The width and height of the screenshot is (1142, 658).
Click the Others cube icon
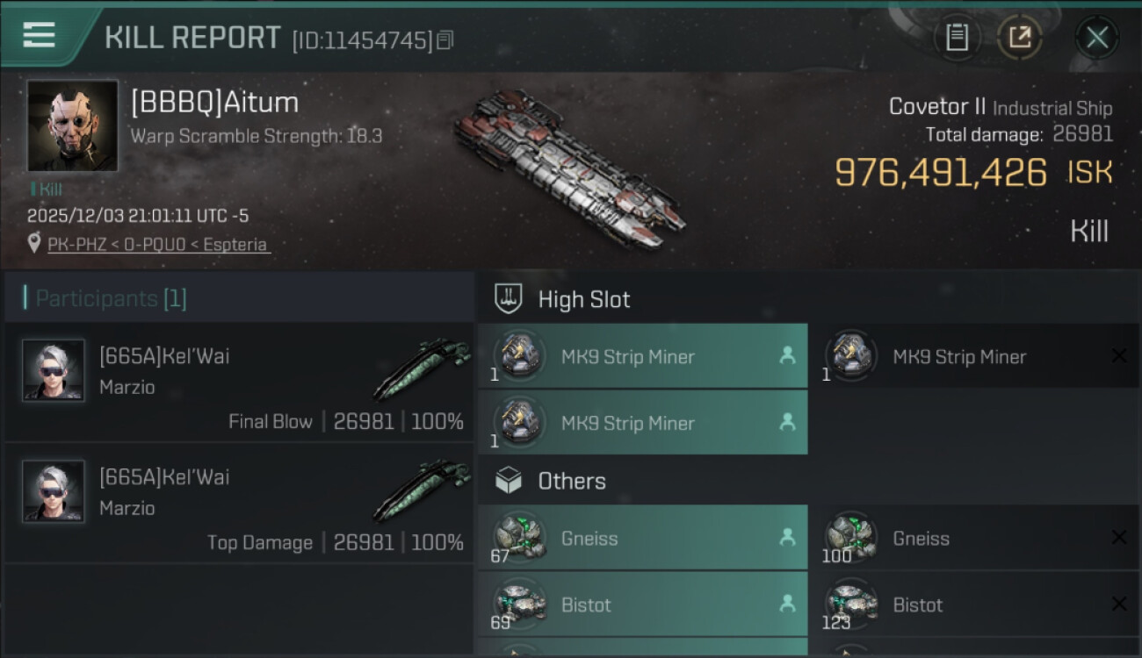tap(509, 481)
